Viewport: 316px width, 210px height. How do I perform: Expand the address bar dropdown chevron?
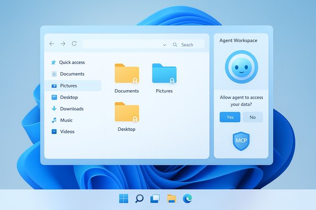(x=165, y=45)
